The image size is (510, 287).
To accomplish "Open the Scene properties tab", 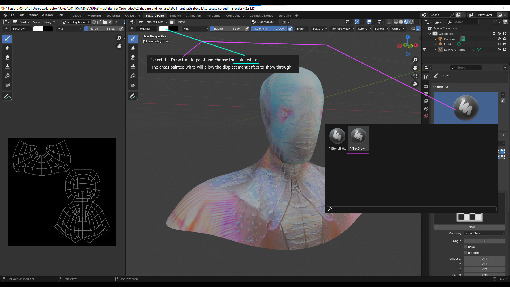I will 426,109.
